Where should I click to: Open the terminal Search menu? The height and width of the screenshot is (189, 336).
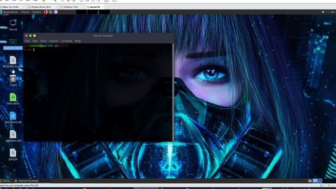(x=54, y=41)
